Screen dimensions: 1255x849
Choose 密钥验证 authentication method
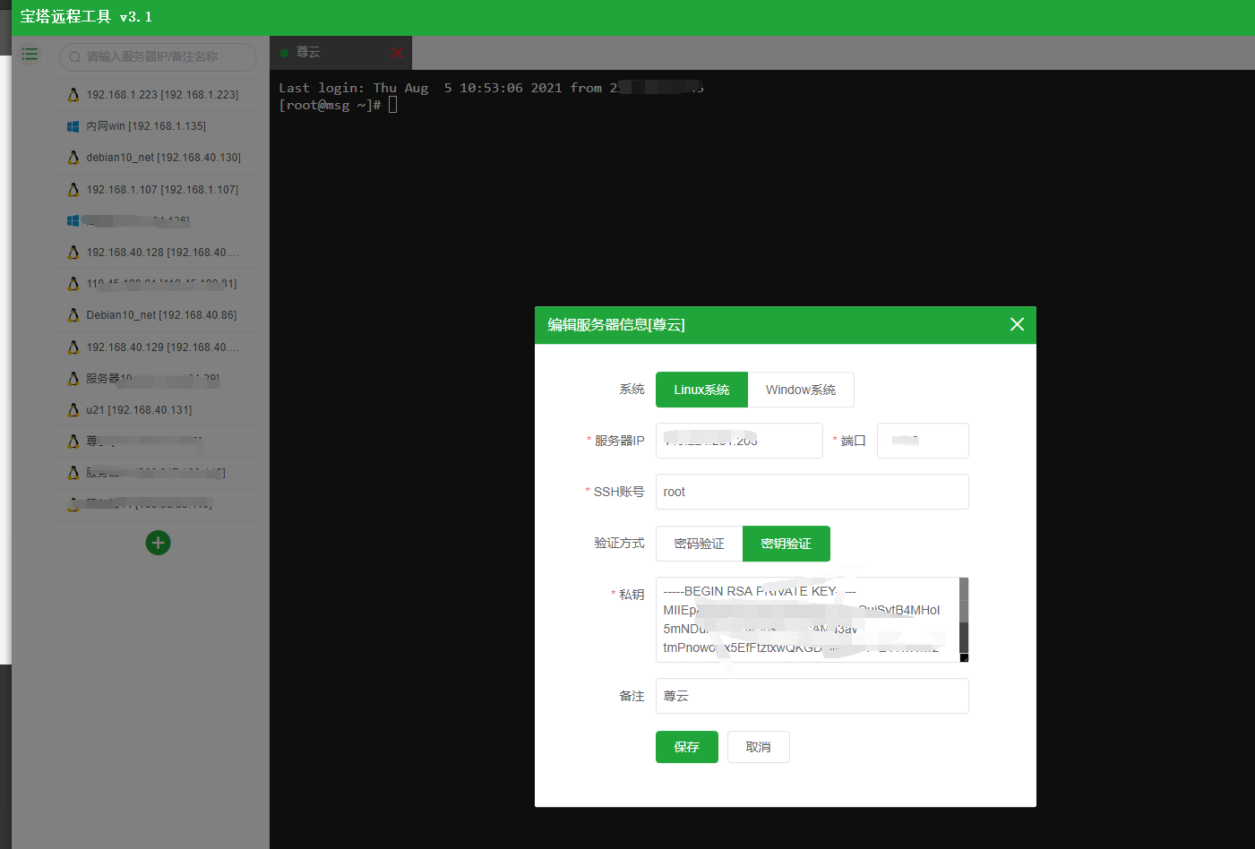click(x=787, y=544)
